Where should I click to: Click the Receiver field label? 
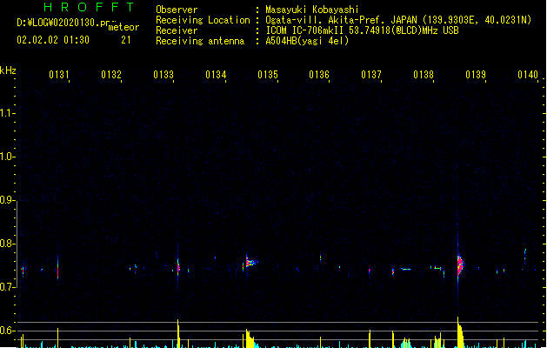[177, 30]
